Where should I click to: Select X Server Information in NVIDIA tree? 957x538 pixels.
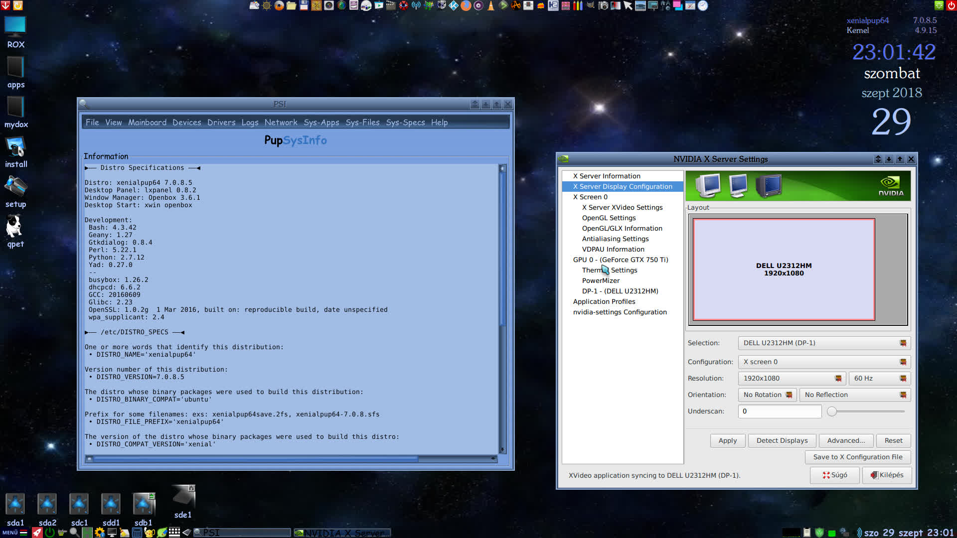[606, 176]
